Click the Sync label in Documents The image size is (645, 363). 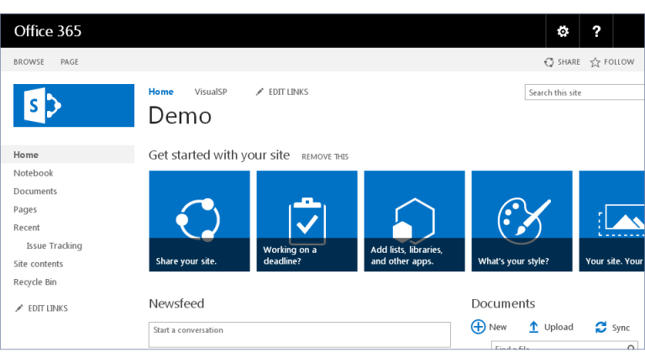point(621,328)
